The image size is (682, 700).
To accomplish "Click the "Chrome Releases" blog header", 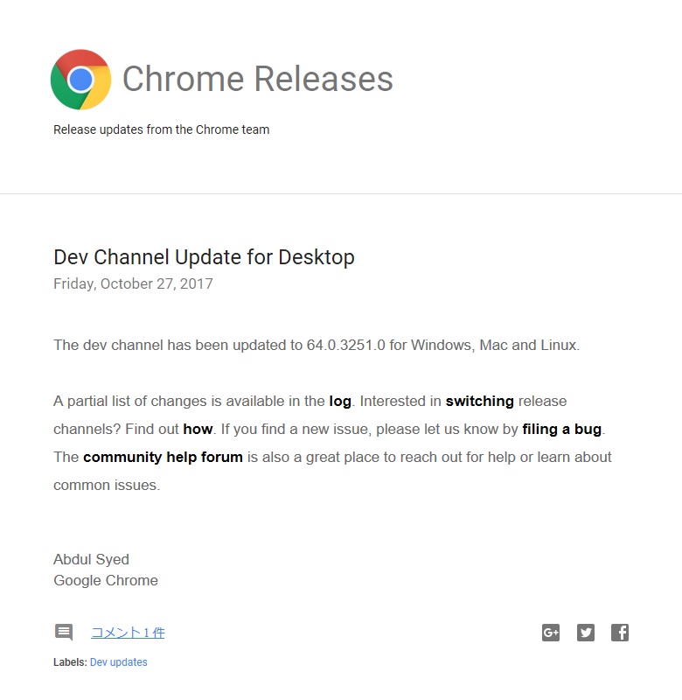I will [257, 79].
